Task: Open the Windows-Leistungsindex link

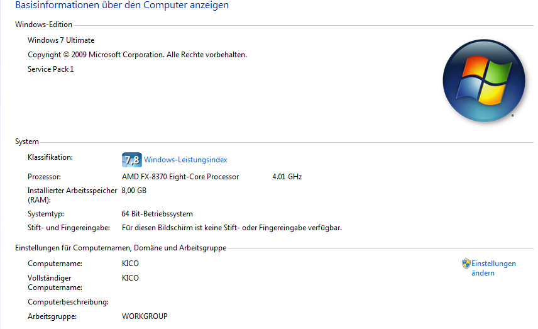Action: (185, 160)
